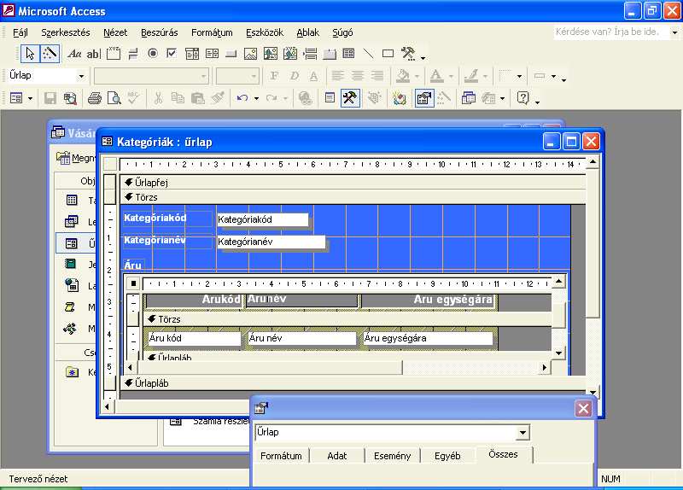Toggle the Properties sheet button
The width and height of the screenshot is (683, 490).
point(423,98)
